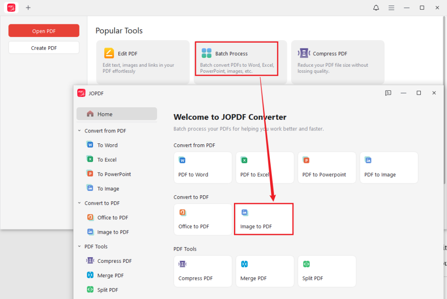Open the Merge PDF card
The width and height of the screenshot is (447, 299).
pos(265,271)
